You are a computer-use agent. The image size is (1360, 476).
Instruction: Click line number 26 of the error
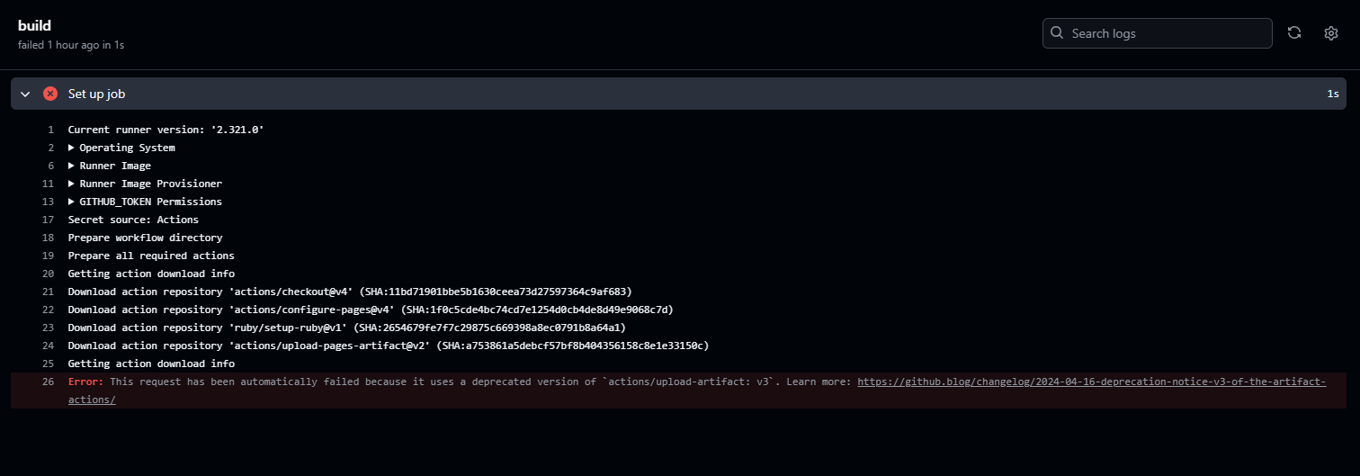pos(49,382)
